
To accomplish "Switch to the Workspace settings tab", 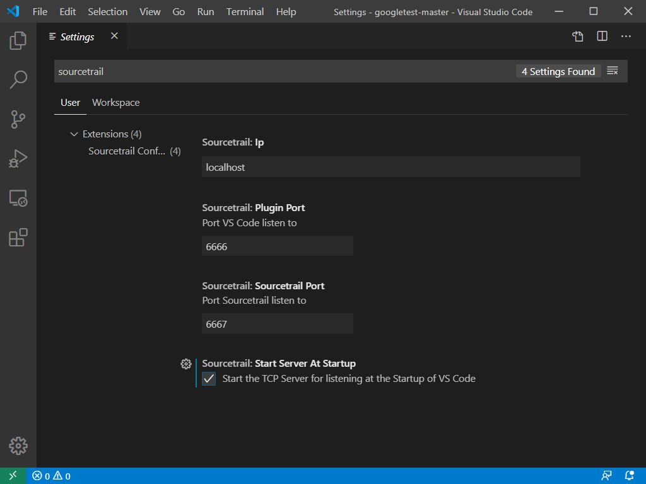I will point(116,103).
